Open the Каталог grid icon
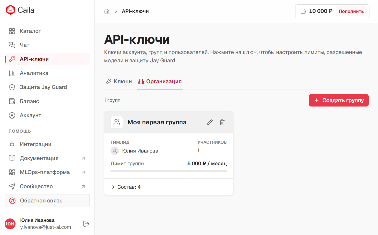This screenshot has width=378, height=235. click(12, 31)
